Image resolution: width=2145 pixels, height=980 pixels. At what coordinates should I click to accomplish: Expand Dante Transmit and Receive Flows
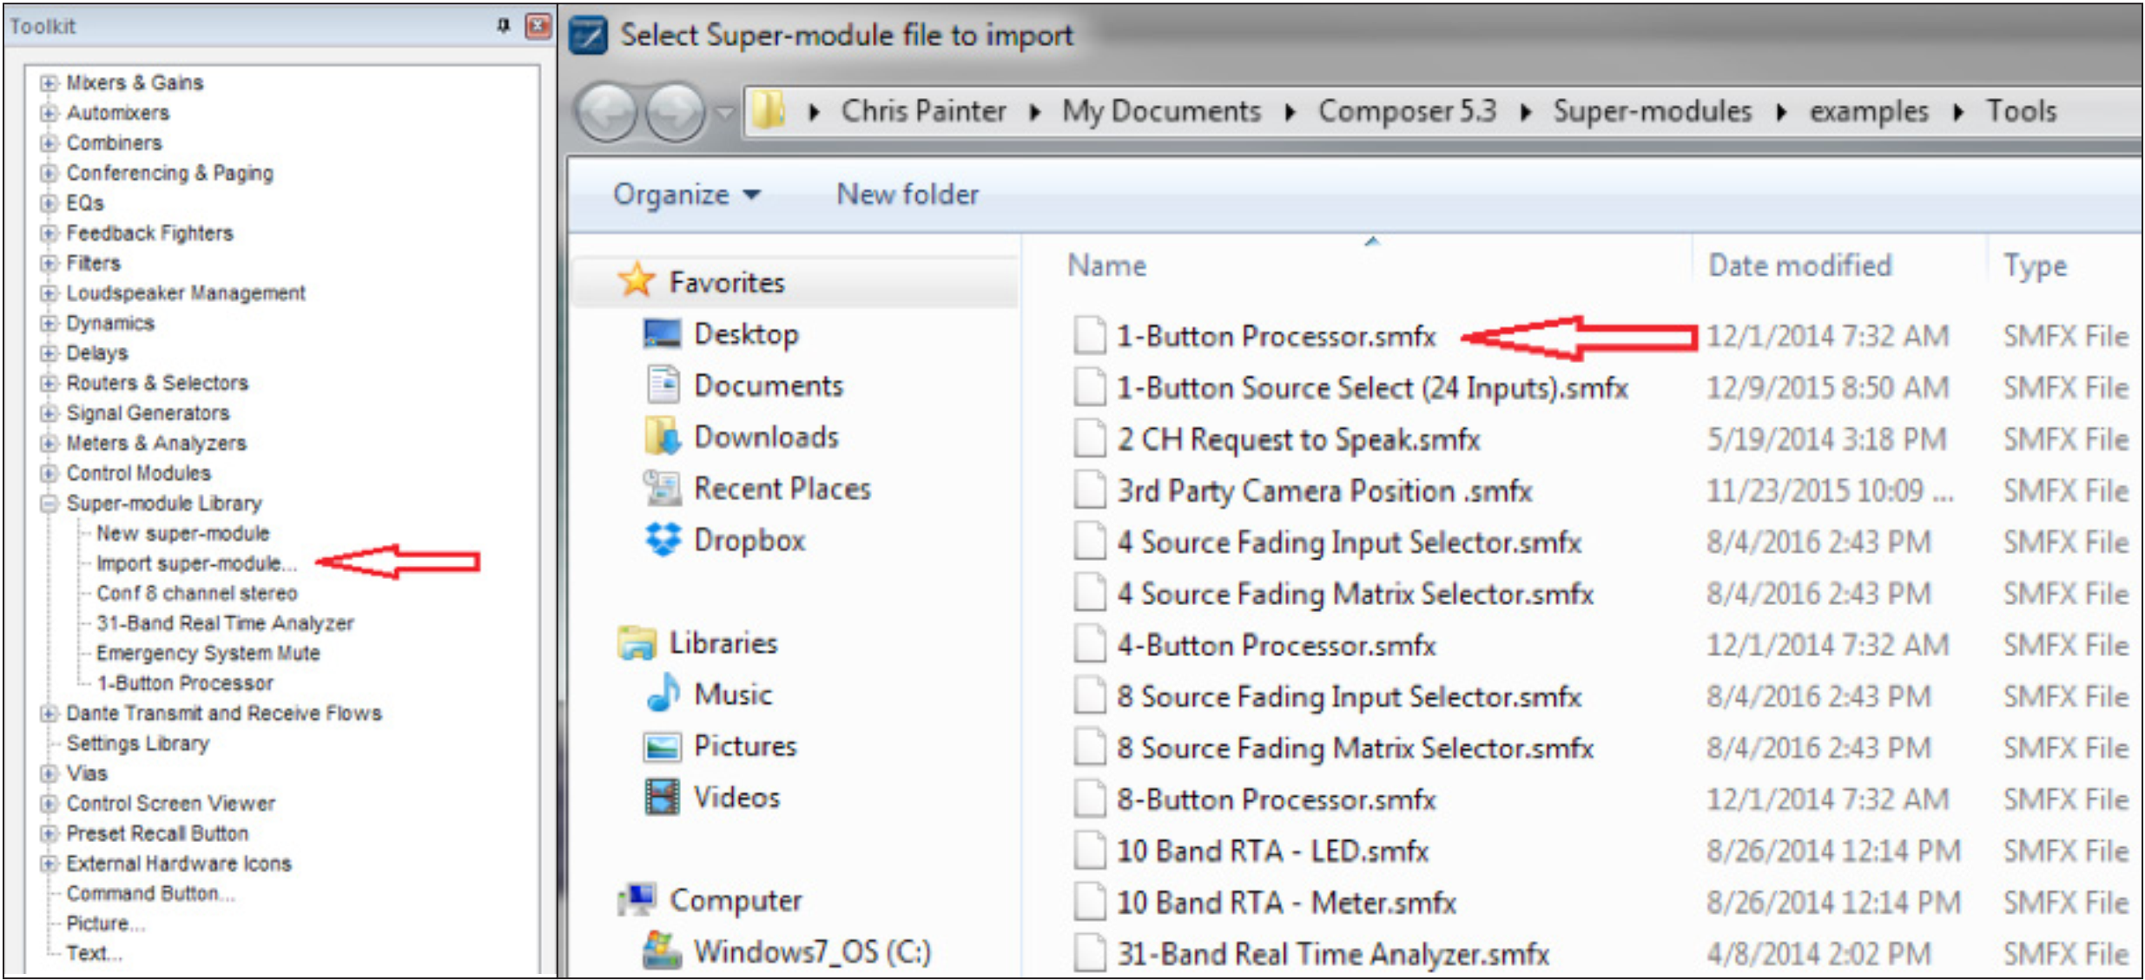pos(49,714)
